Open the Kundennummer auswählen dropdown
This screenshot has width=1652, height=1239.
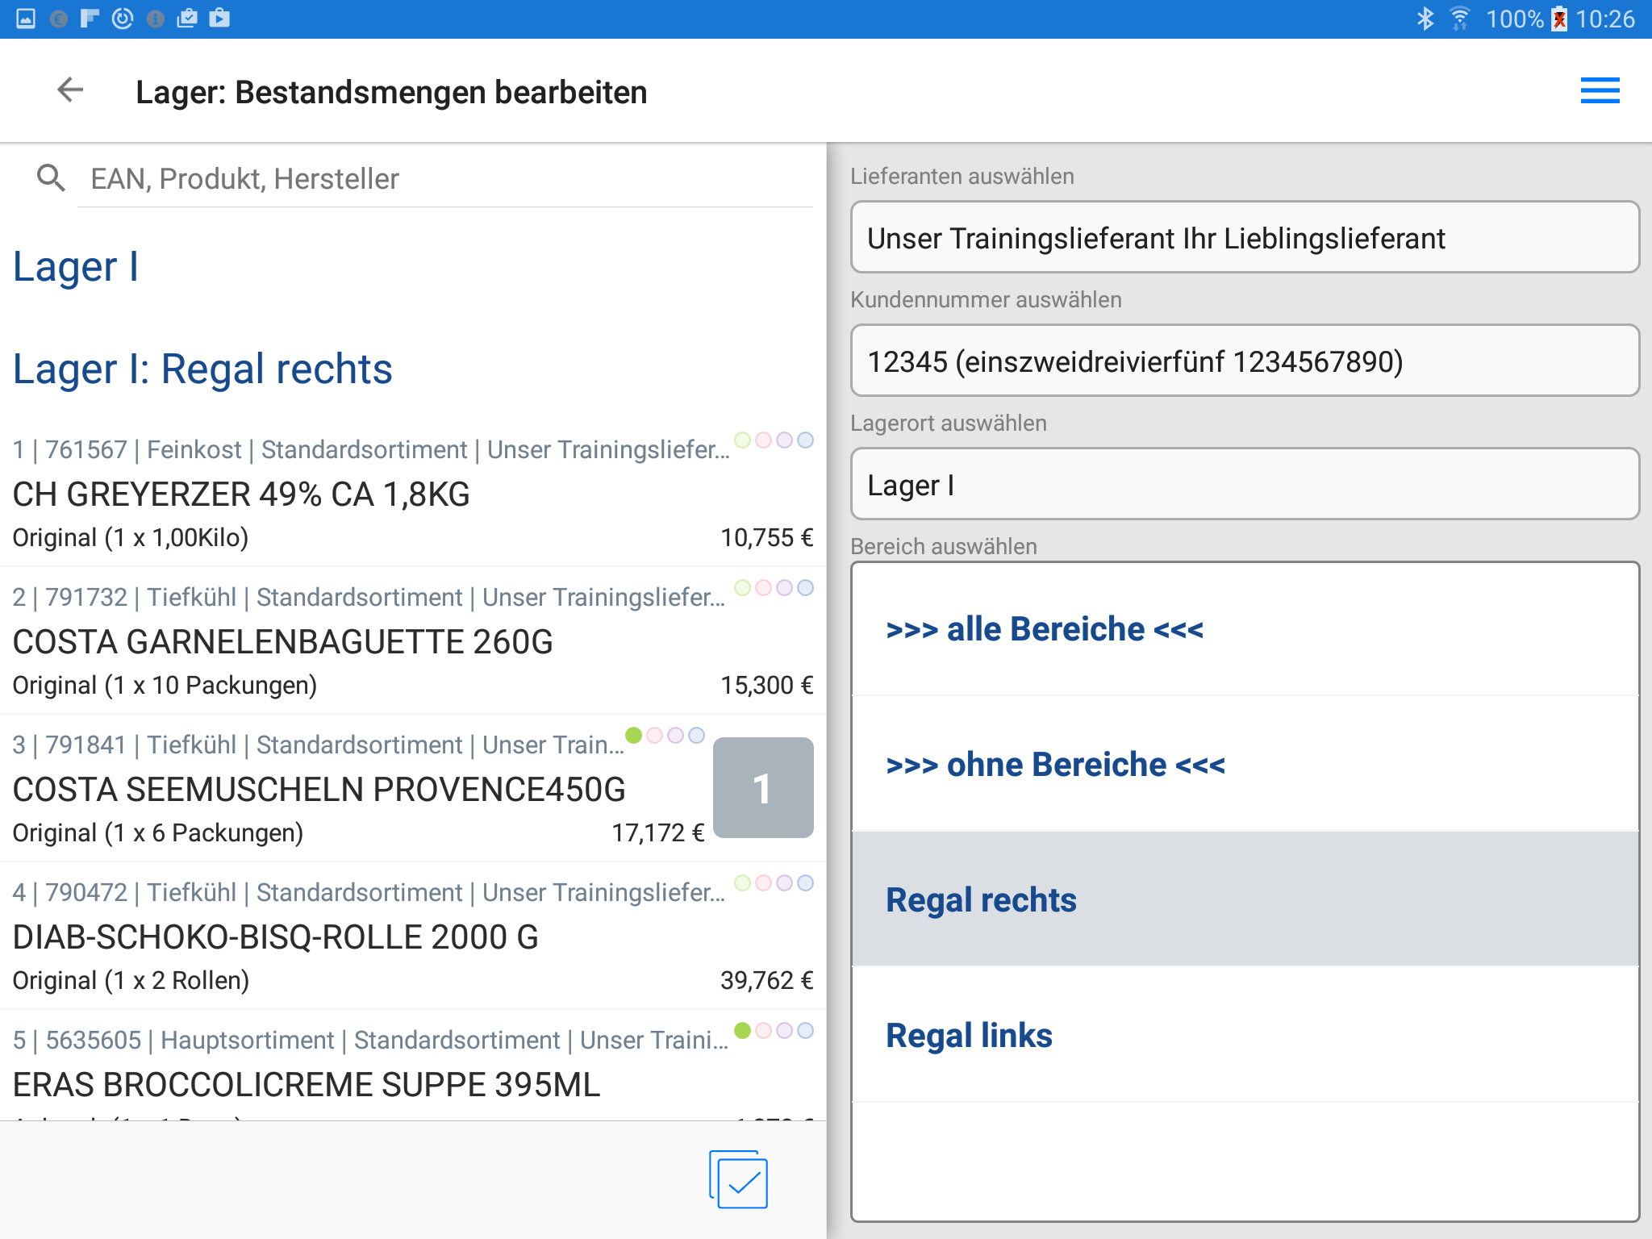(x=1245, y=361)
